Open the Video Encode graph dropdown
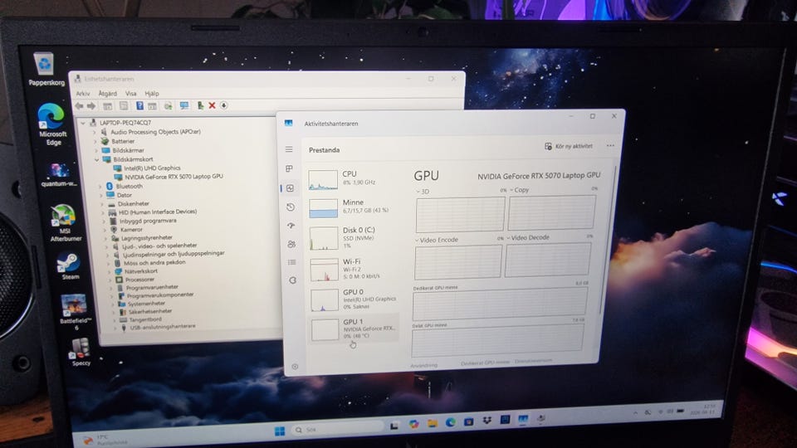 coord(437,240)
